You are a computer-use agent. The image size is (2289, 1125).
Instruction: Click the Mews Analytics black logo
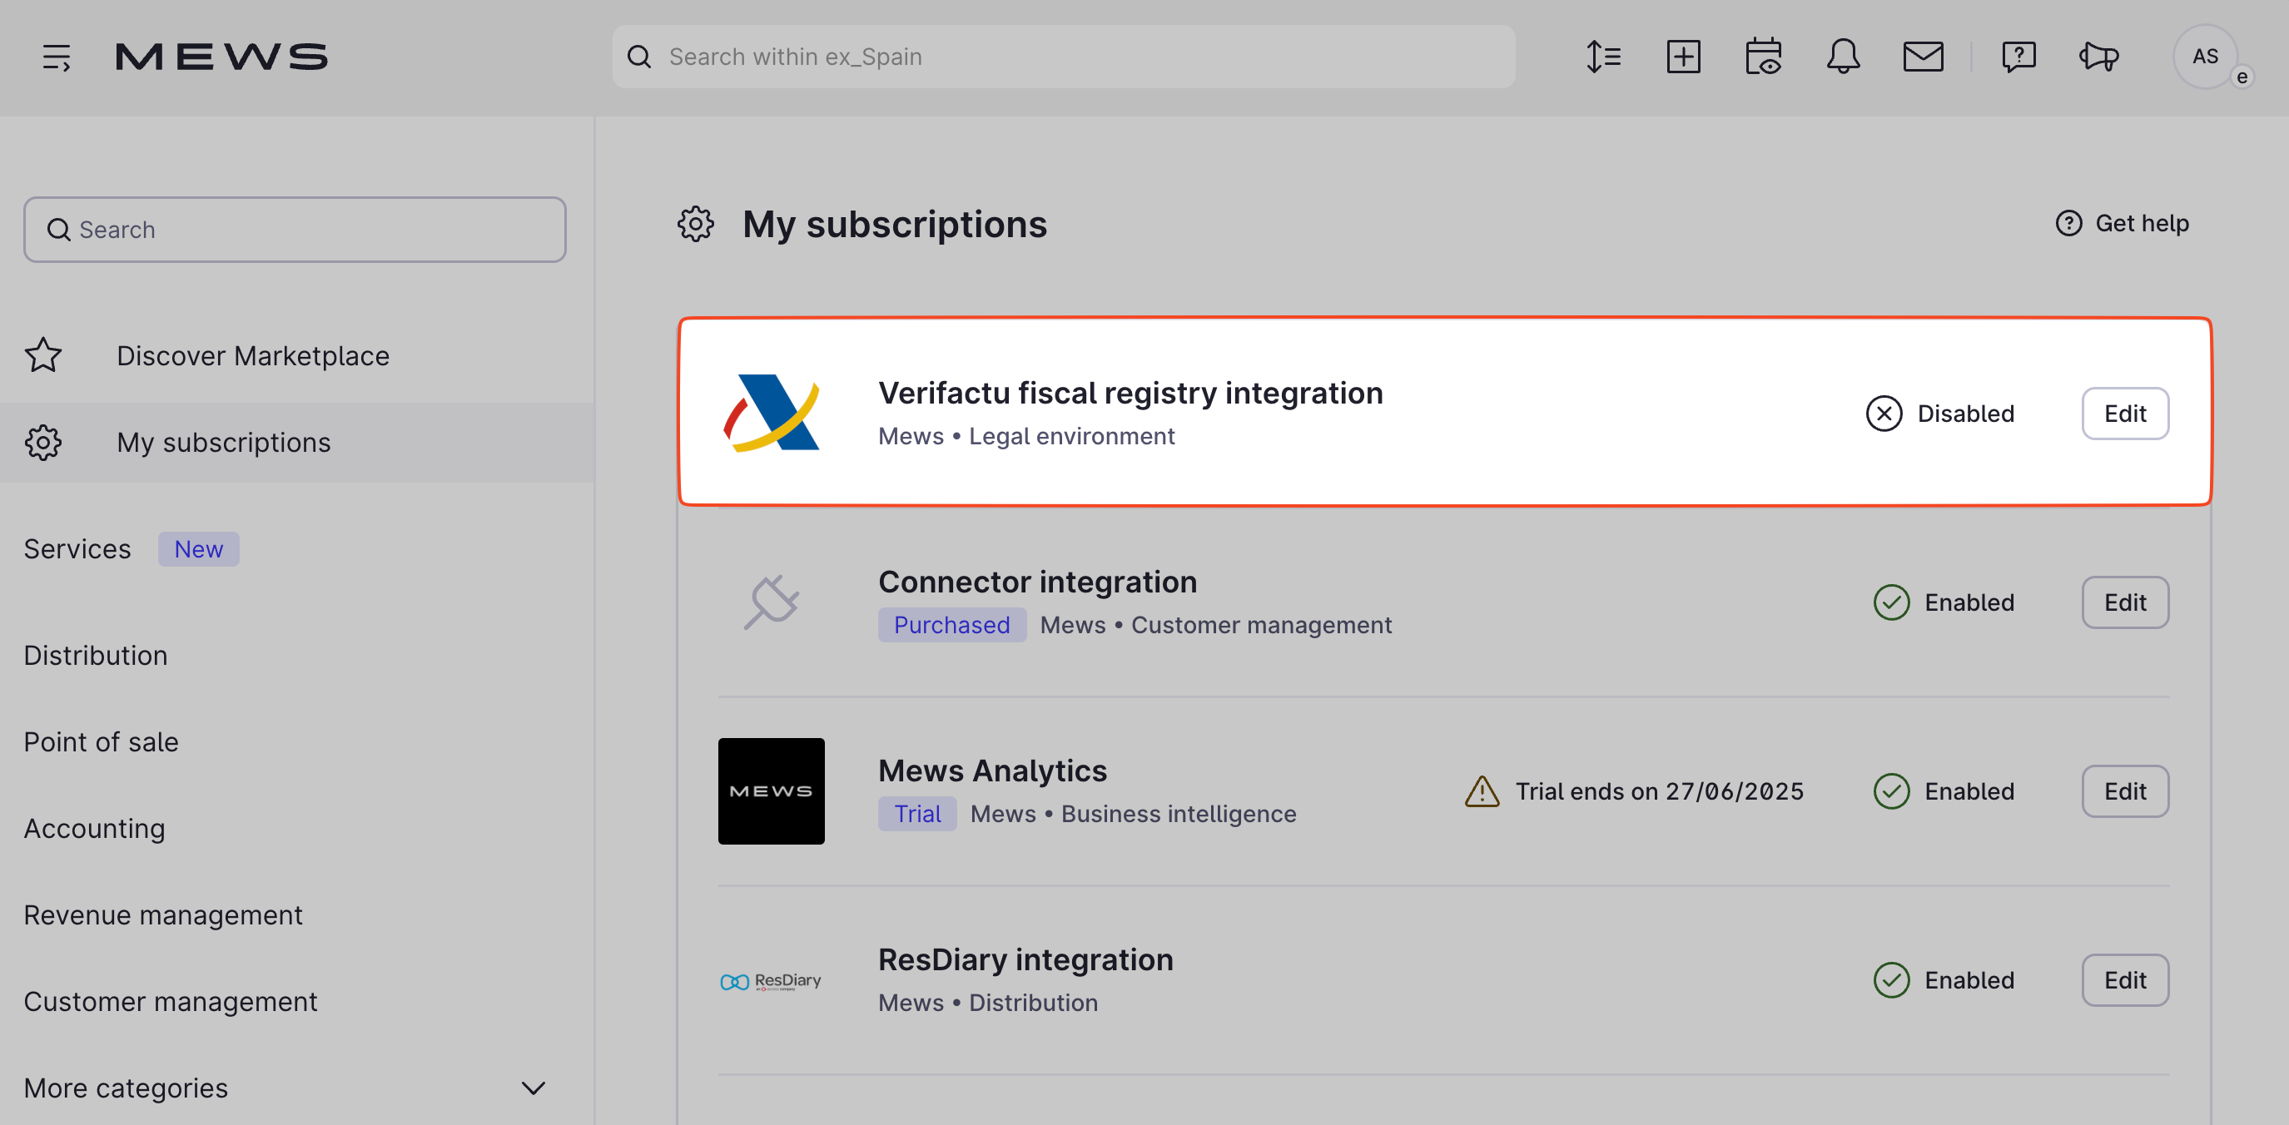(772, 790)
